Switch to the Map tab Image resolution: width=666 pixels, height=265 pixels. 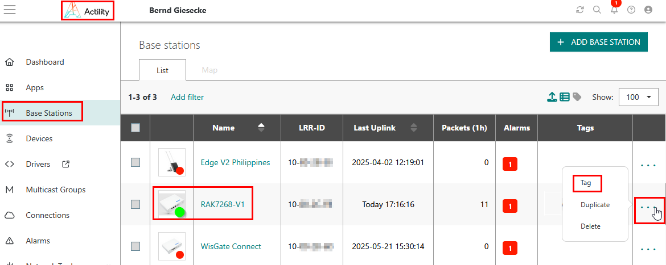pyautogui.click(x=209, y=70)
